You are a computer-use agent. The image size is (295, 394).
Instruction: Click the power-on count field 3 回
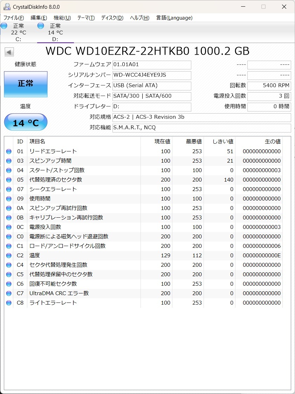coord(269,96)
